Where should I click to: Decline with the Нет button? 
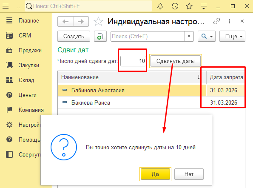tap(189, 174)
